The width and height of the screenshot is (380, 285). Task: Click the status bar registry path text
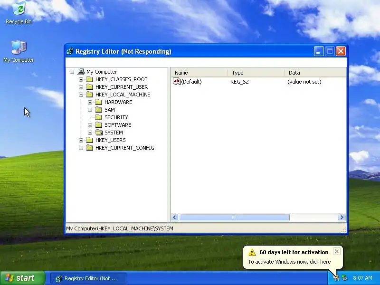pyautogui.click(x=120, y=228)
